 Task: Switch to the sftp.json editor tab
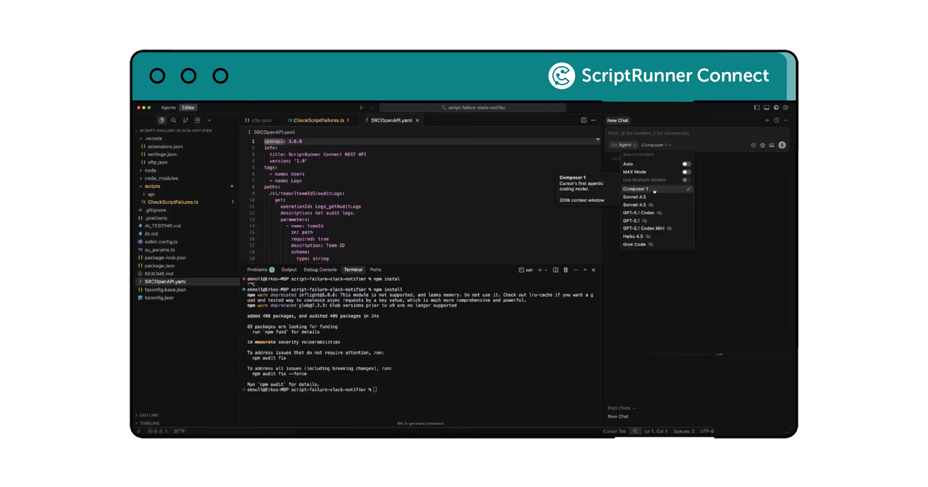point(258,121)
